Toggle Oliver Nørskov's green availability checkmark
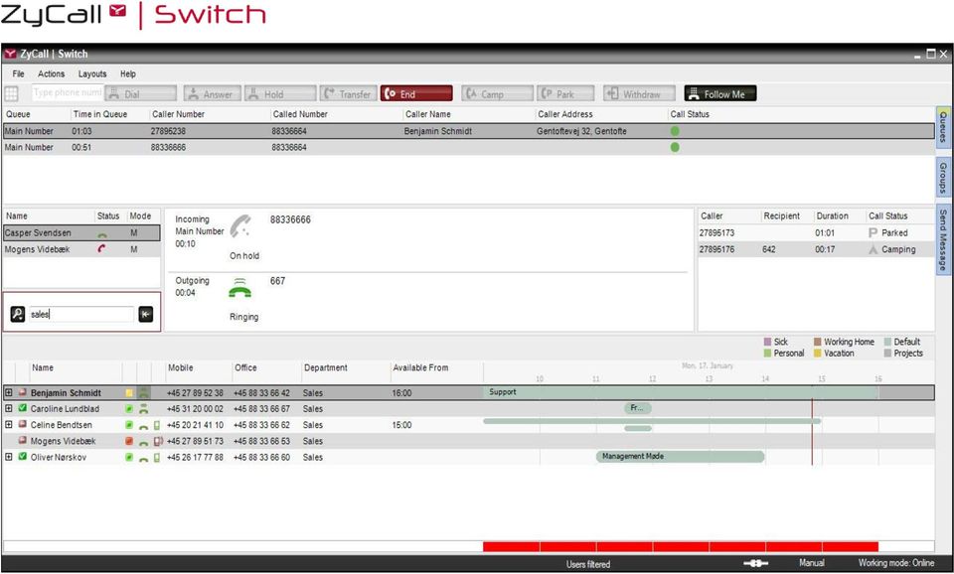Image resolution: width=954 pixels, height=574 pixels. tap(23, 457)
